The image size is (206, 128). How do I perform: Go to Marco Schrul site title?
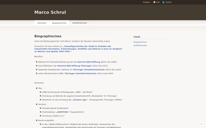50,12
